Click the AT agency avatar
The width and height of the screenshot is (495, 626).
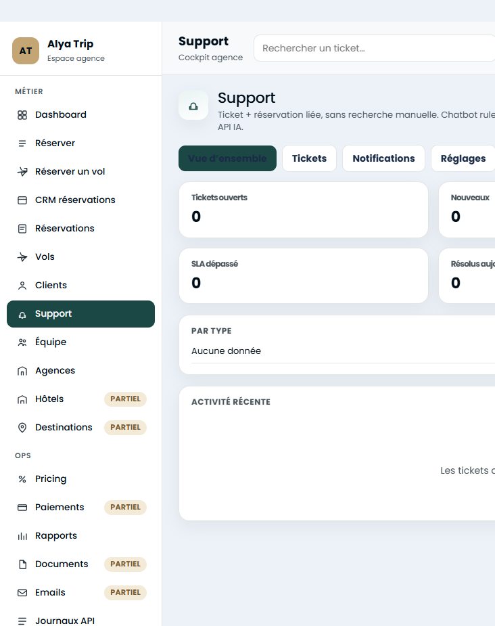26,51
